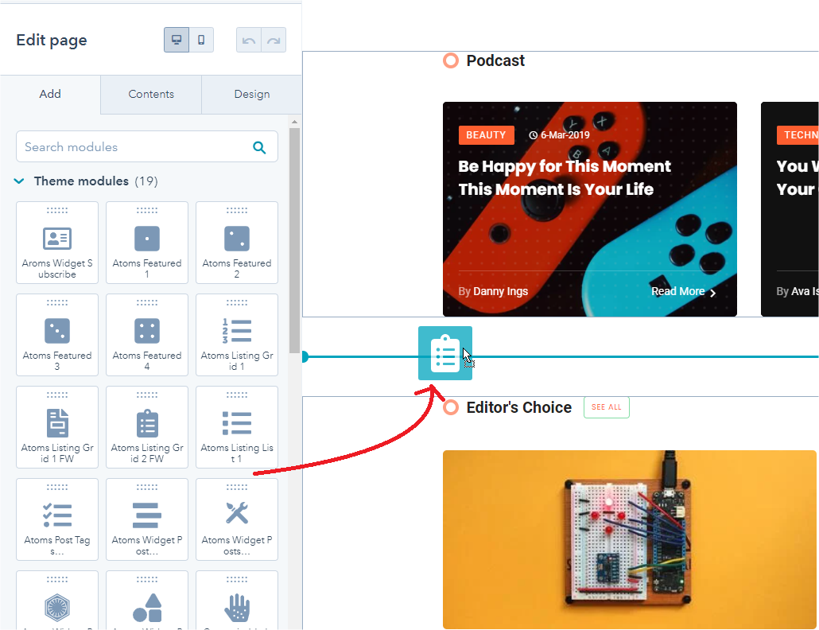
Task: Open the Contents tab
Action: pos(151,94)
